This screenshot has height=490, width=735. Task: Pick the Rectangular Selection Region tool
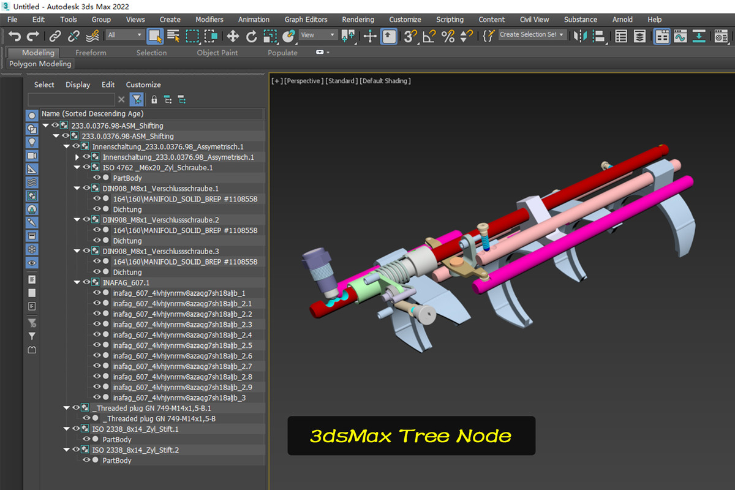click(x=192, y=36)
